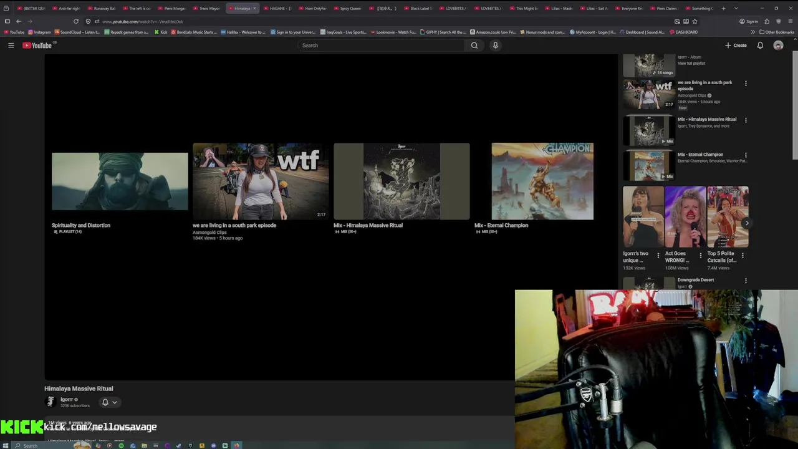The height and width of the screenshot is (449, 798).
Task: Switch to the Black Label S tab
Action: (418, 9)
